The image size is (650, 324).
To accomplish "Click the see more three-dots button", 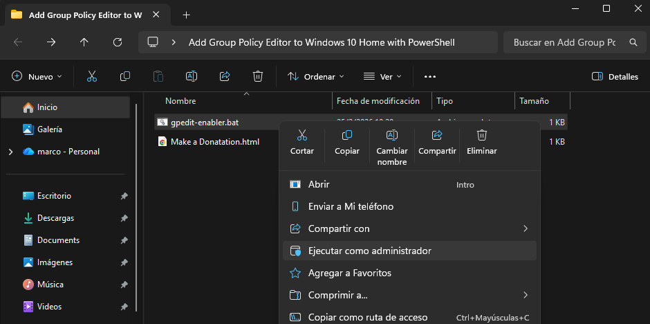I will pos(430,77).
